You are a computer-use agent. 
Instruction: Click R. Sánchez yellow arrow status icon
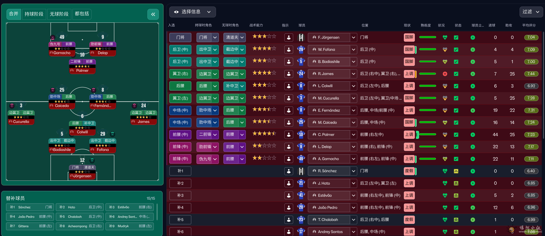(x=456, y=171)
